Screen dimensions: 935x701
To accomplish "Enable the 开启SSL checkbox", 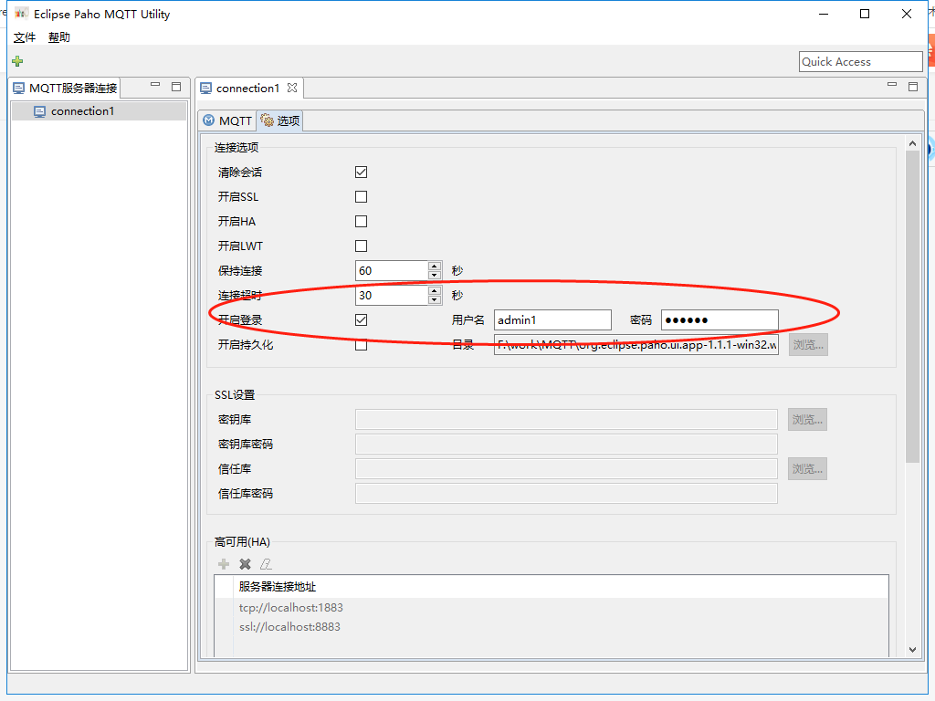I will (361, 197).
